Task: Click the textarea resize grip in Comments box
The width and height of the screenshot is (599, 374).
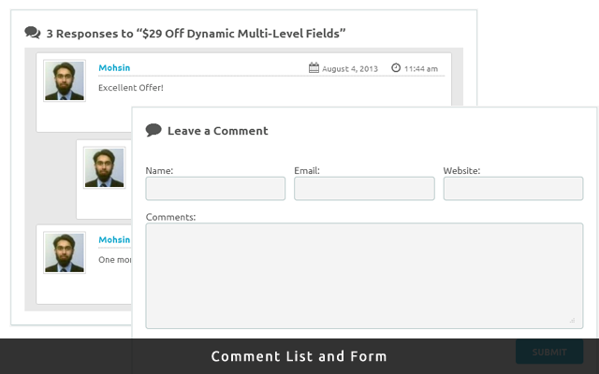Action: point(572,321)
